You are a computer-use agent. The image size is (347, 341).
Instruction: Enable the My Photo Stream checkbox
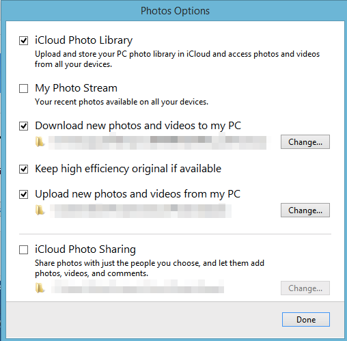pyautogui.click(x=23, y=89)
